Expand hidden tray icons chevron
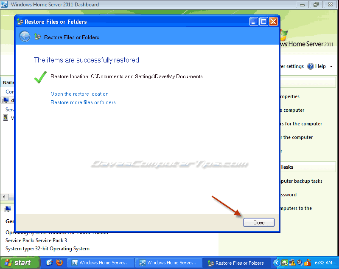The height and width of the screenshot is (269, 339). (276, 263)
